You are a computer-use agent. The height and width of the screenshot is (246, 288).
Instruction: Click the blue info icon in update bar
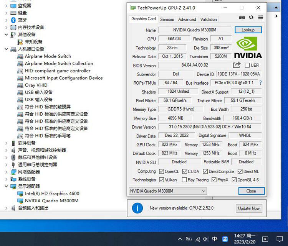pos(137,208)
